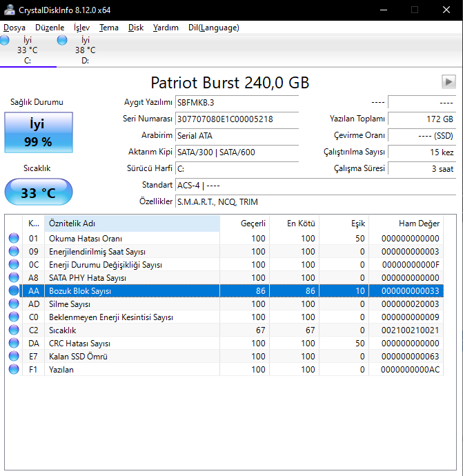Open the Tema menu
The image size is (463, 476).
pos(109,28)
